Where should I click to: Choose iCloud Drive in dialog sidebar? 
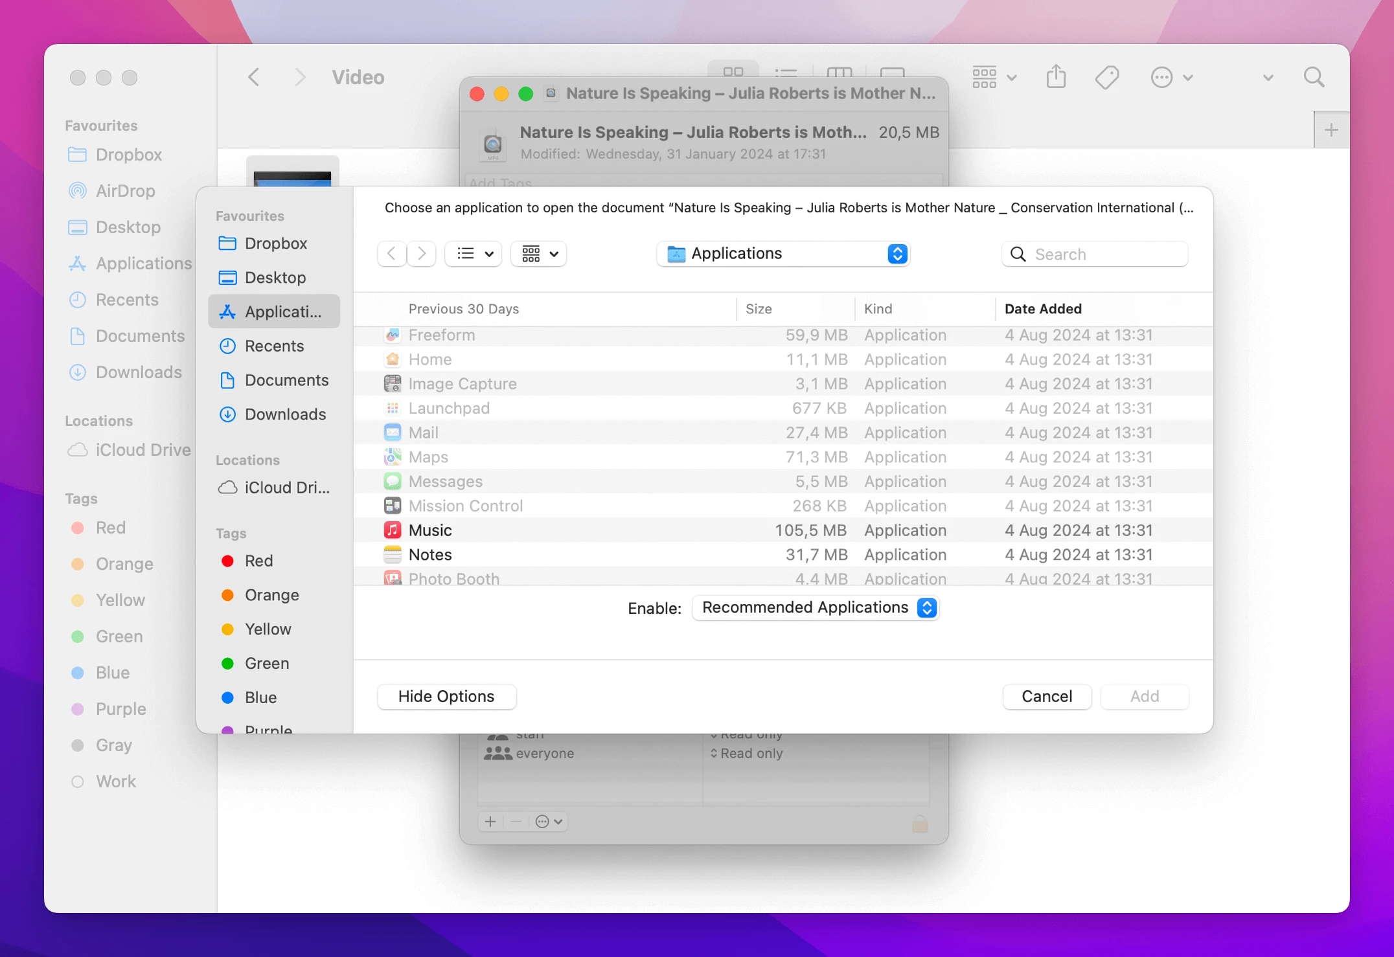coord(286,488)
